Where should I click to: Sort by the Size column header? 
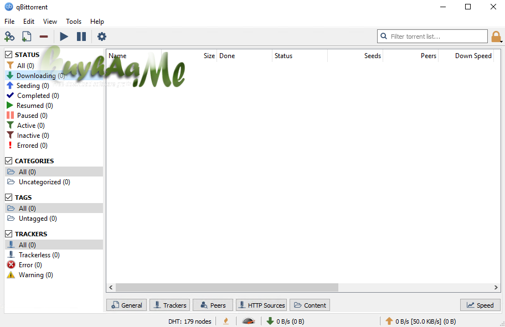click(x=189, y=56)
